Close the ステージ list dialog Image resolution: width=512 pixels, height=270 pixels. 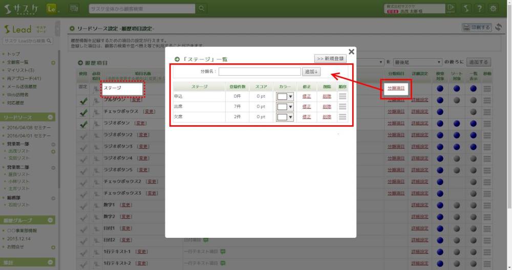tap(351, 51)
